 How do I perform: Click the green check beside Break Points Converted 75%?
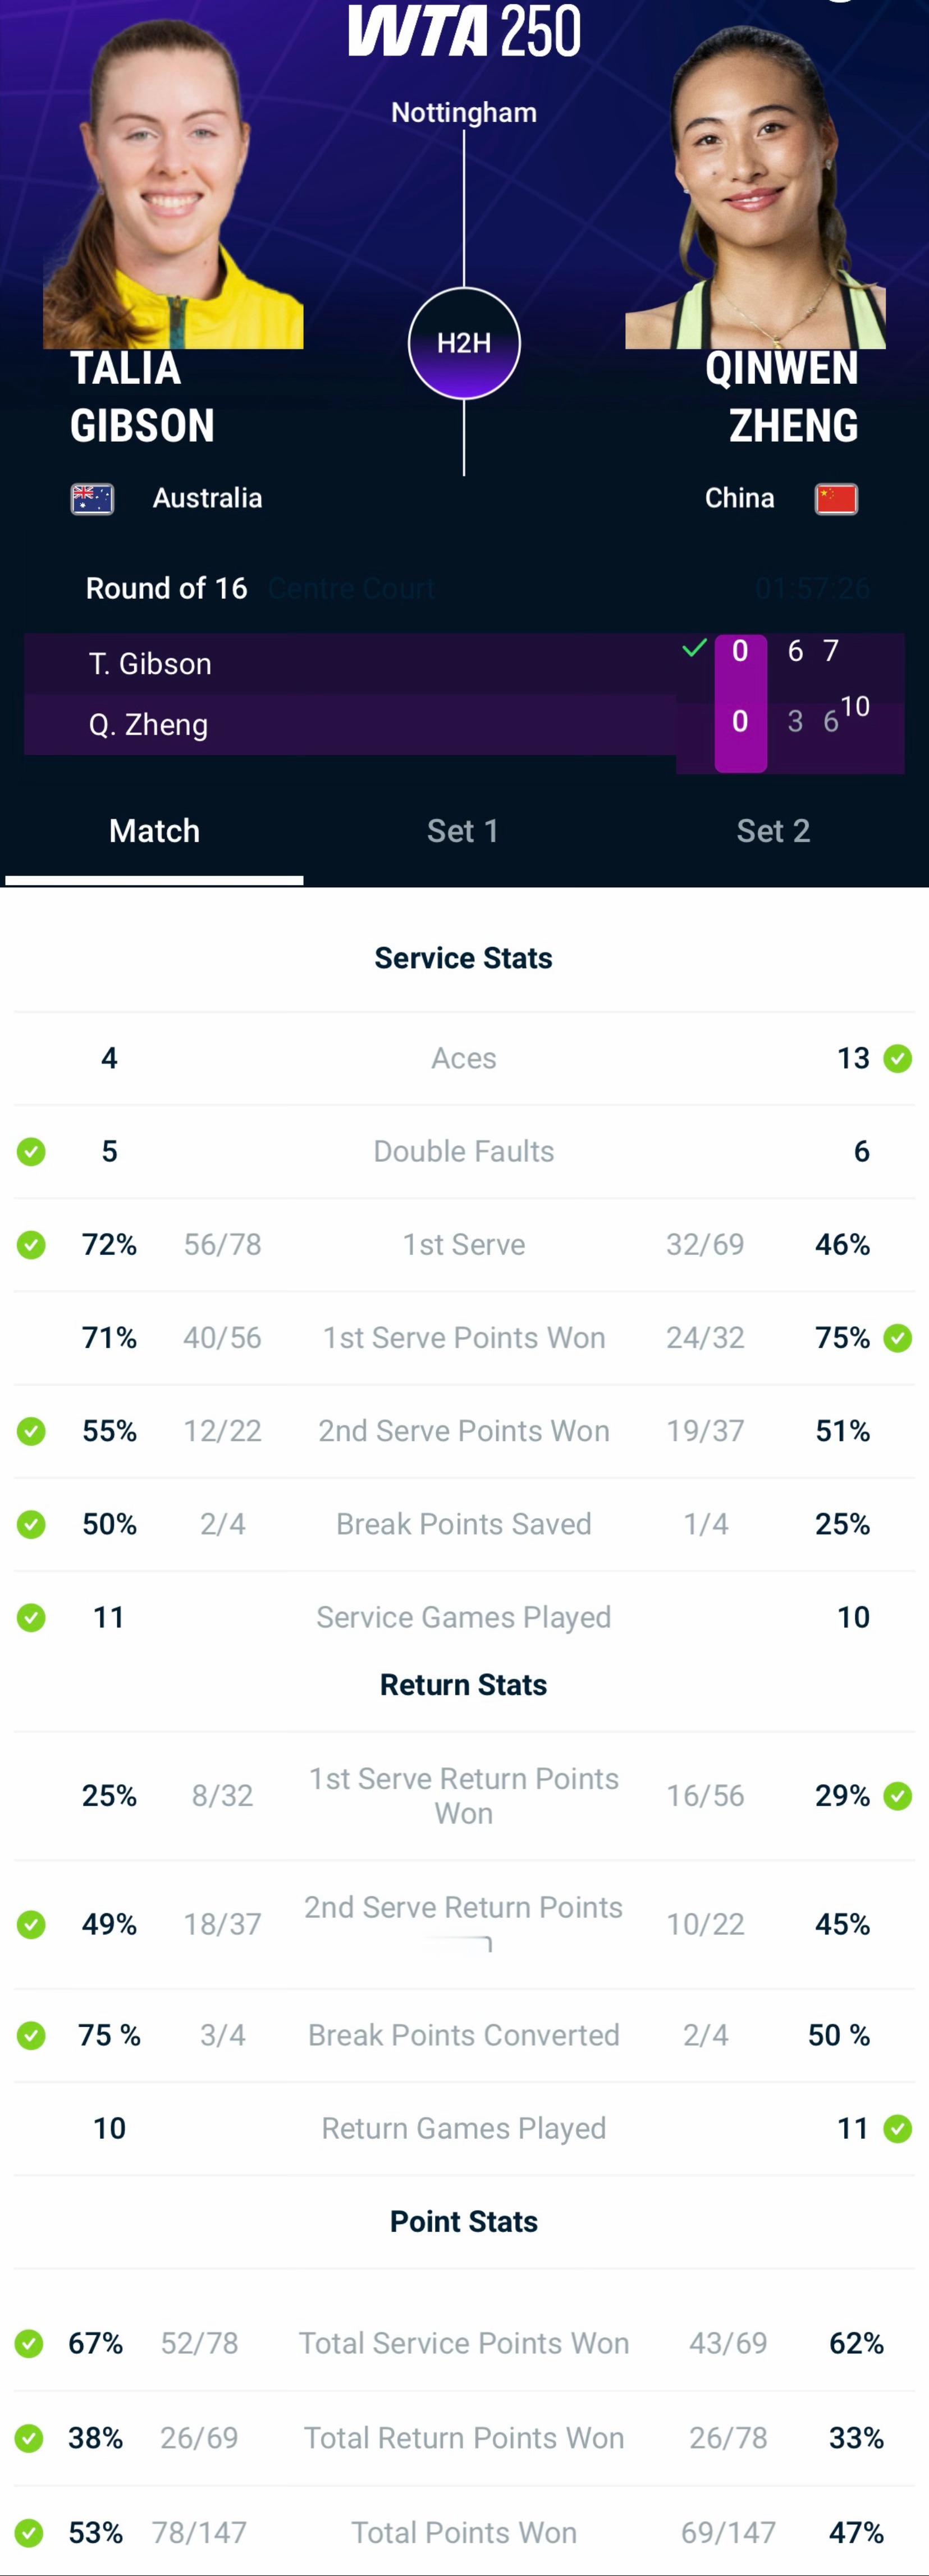click(31, 2035)
